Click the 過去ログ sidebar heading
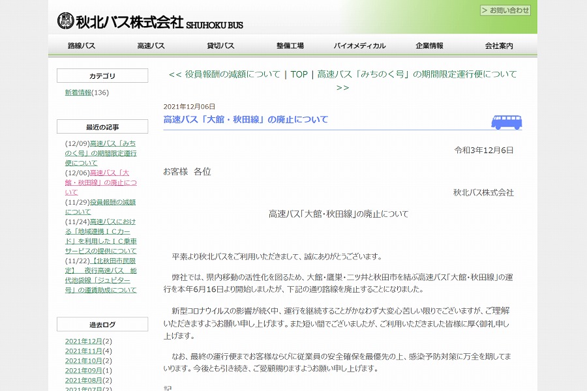Screen dimensions: 587x391 [102, 325]
